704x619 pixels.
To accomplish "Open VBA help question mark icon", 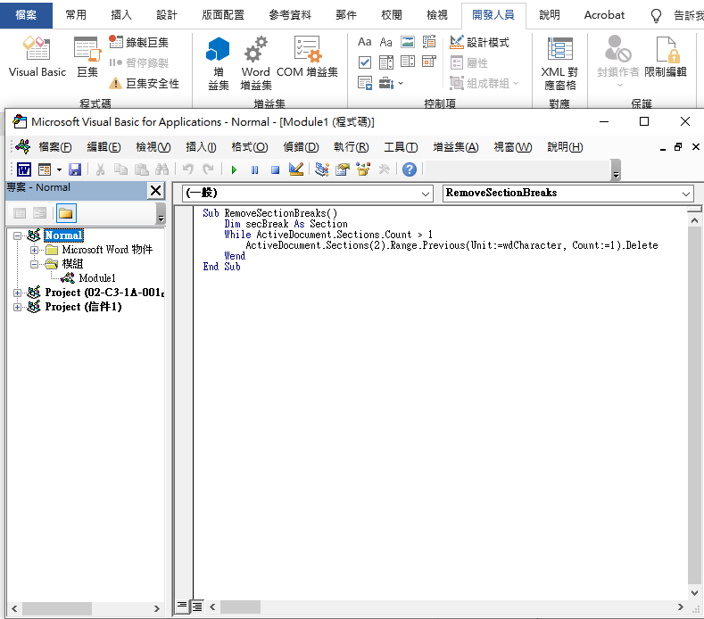I will coord(409,169).
